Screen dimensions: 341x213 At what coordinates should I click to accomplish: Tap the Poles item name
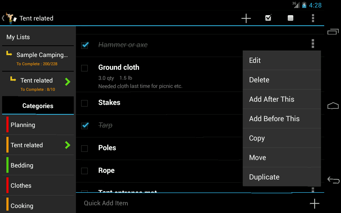107,148
